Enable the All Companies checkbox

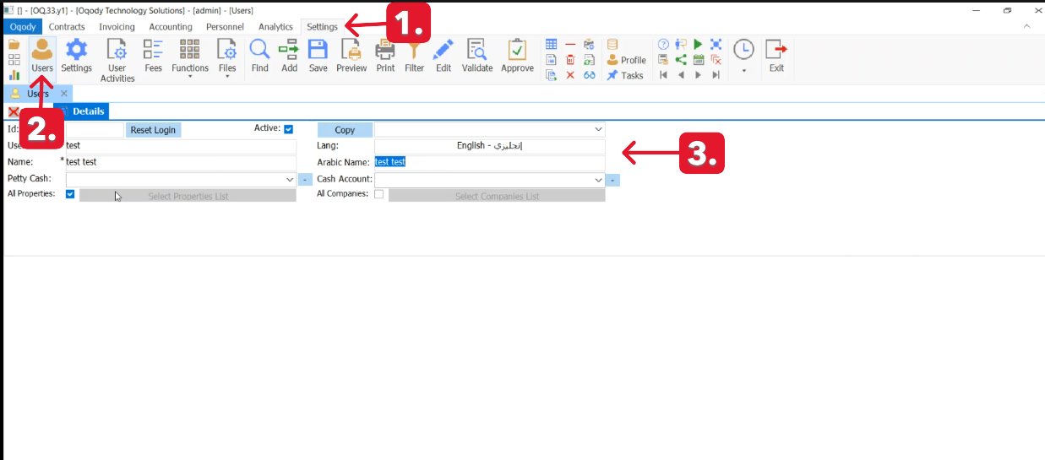(x=379, y=194)
